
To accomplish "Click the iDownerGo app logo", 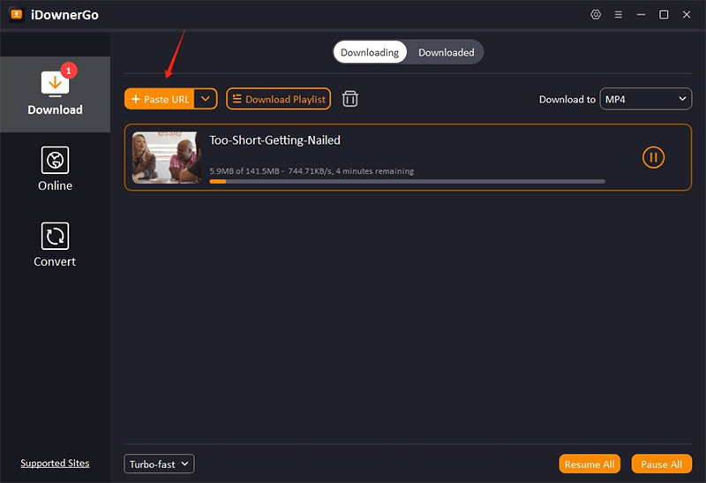I will (16, 15).
